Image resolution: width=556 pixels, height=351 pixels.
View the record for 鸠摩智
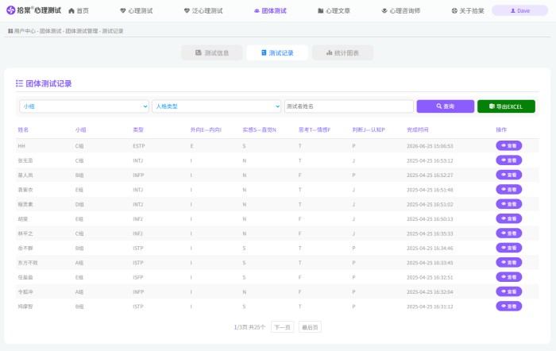click(x=509, y=306)
